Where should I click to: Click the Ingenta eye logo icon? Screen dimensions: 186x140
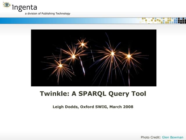pyautogui.click(x=7, y=5)
